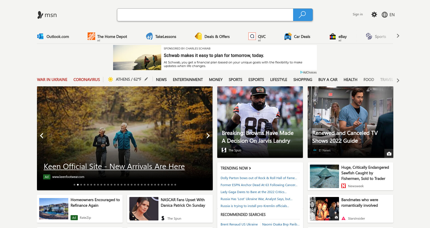
Task: Open the Coronavirus tab
Action: coord(87,80)
